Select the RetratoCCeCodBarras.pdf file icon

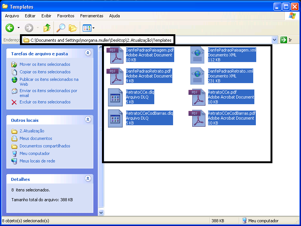tap(198, 118)
